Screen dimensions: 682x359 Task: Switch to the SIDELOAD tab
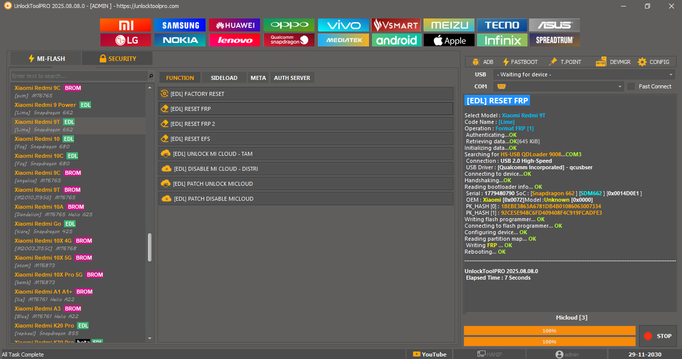pos(223,77)
